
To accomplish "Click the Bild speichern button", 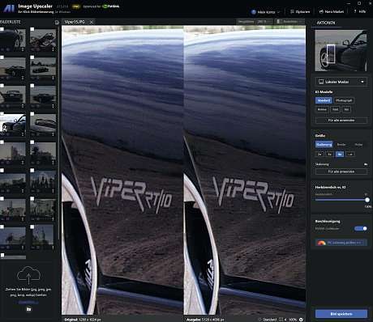I will pos(341,314).
